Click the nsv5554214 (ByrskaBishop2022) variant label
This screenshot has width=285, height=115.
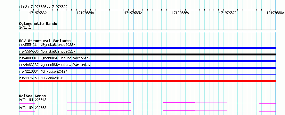47,45
